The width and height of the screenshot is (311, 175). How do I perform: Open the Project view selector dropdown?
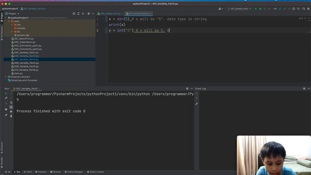(x=12, y=14)
